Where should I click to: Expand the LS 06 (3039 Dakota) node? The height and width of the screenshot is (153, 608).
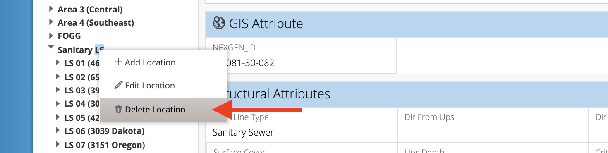tap(57, 131)
